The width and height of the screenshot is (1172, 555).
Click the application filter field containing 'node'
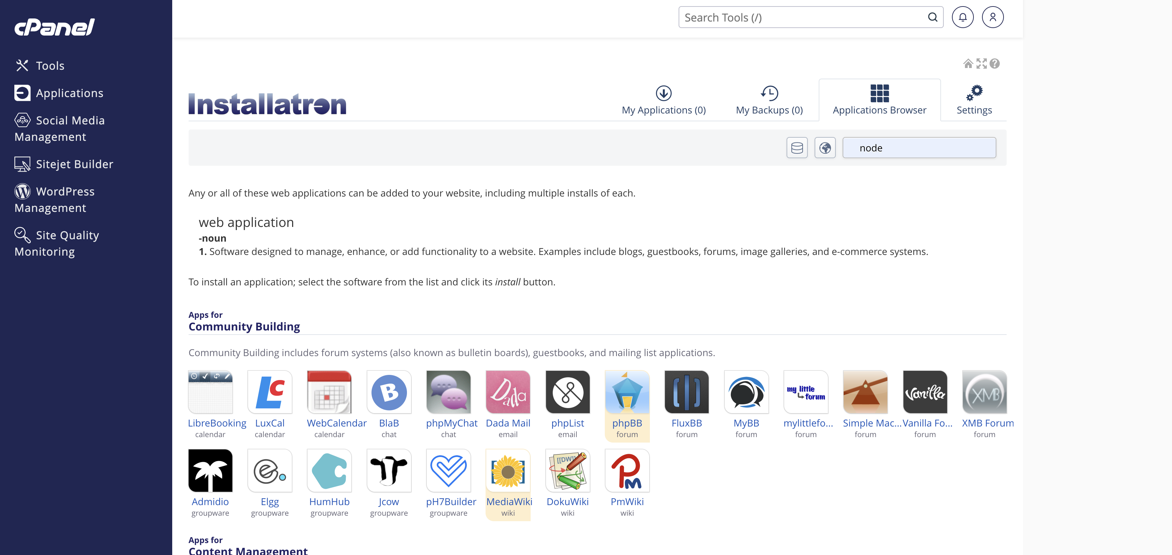coord(918,148)
